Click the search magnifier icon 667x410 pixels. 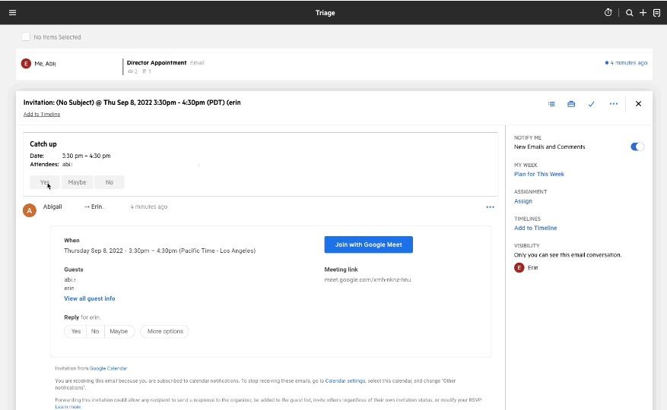click(629, 13)
